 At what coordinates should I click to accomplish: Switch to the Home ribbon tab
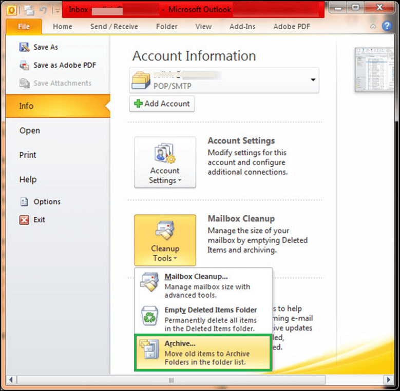click(63, 27)
